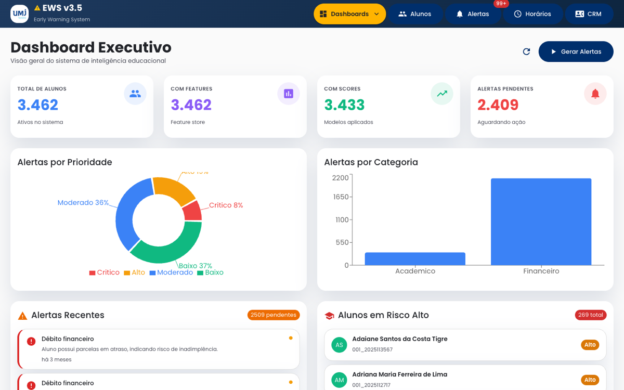The image size is (624, 390).
Task: Click the bar chart icon on the Com Features card
Action: [289, 94]
